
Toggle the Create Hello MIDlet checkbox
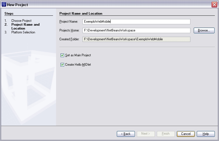(x=62, y=65)
